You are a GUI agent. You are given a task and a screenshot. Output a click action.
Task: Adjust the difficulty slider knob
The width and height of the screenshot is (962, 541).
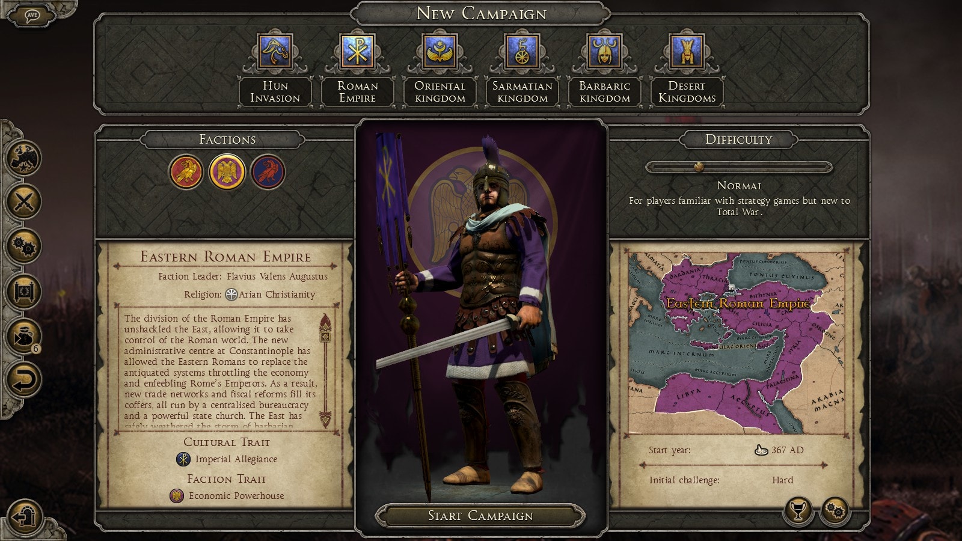tap(698, 167)
